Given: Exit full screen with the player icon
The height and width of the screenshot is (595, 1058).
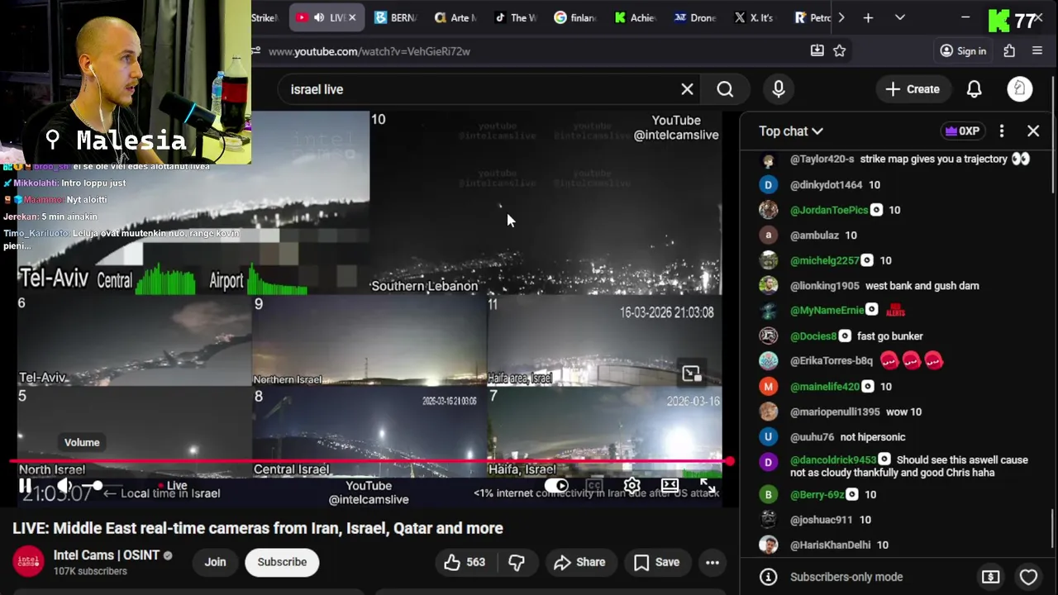Looking at the screenshot, I should pyautogui.click(x=708, y=486).
